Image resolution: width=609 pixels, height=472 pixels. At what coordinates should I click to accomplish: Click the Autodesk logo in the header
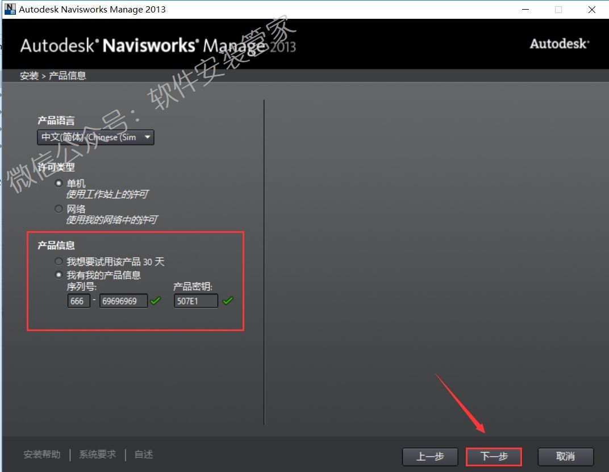(559, 44)
